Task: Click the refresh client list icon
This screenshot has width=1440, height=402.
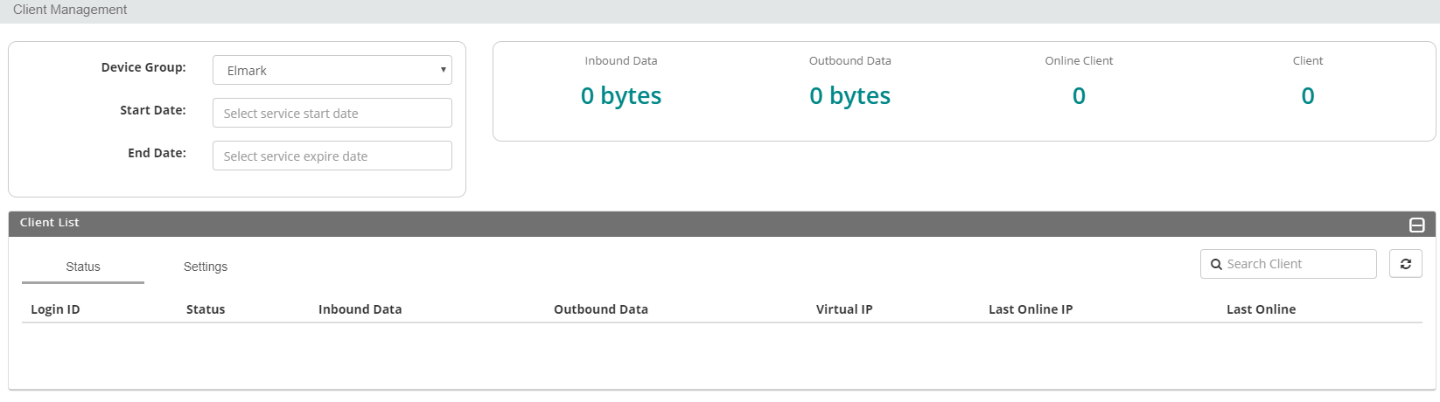Action: coord(1405,264)
